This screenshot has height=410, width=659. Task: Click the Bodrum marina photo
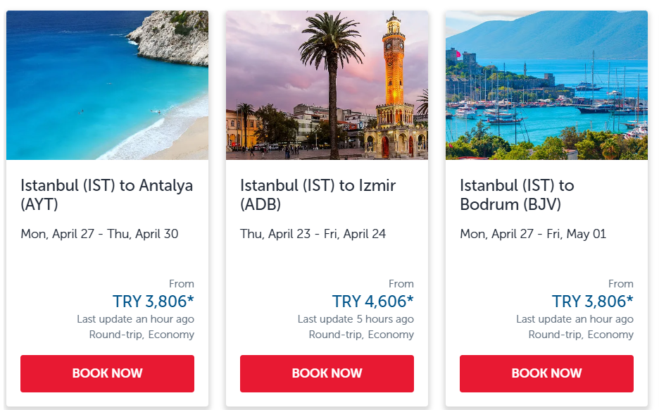click(x=546, y=85)
